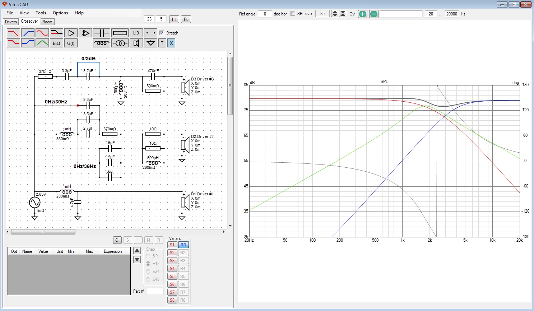The image size is (534, 311).
Task: Move parameter row down with arrow
Action: pos(137,259)
